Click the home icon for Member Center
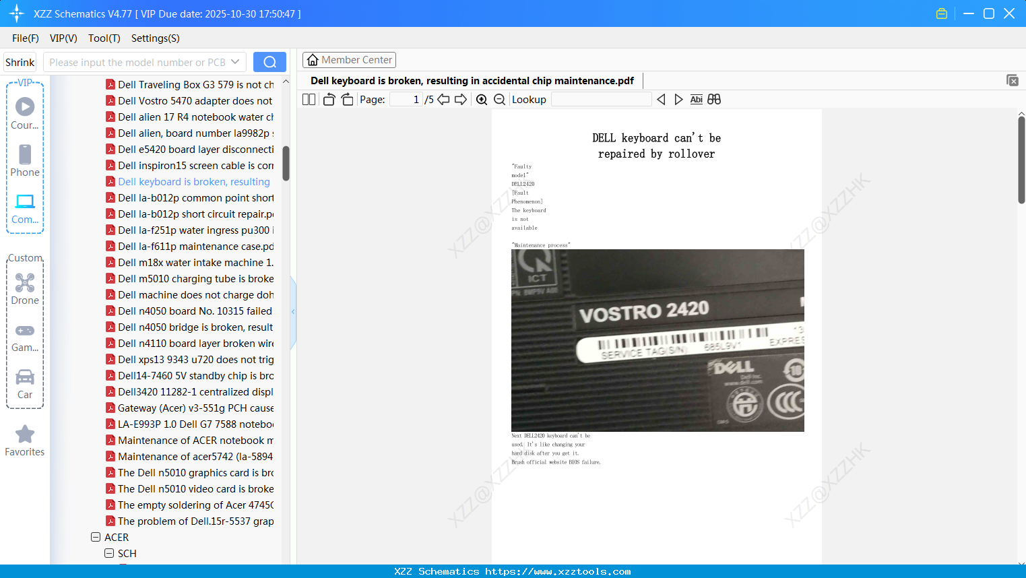1026x578 pixels. point(313,60)
